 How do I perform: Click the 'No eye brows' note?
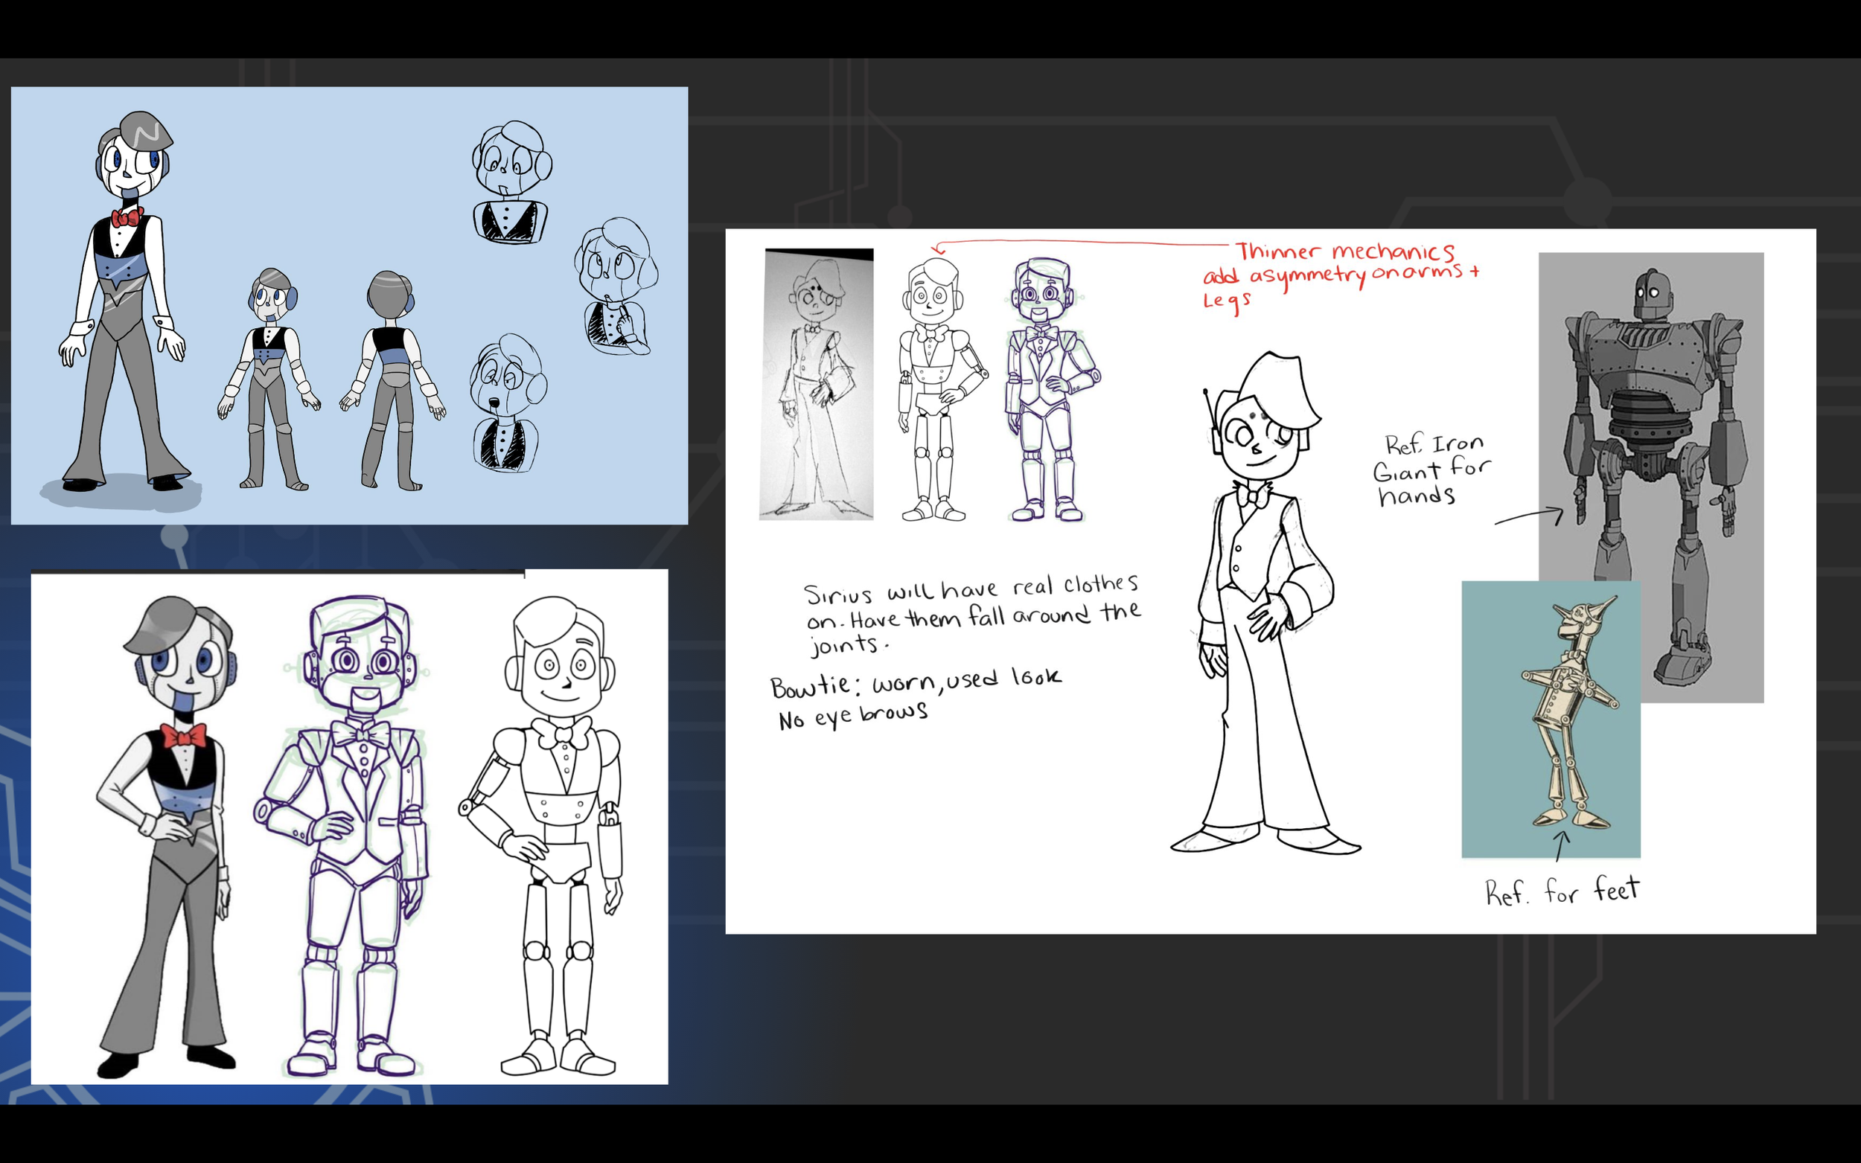click(852, 716)
